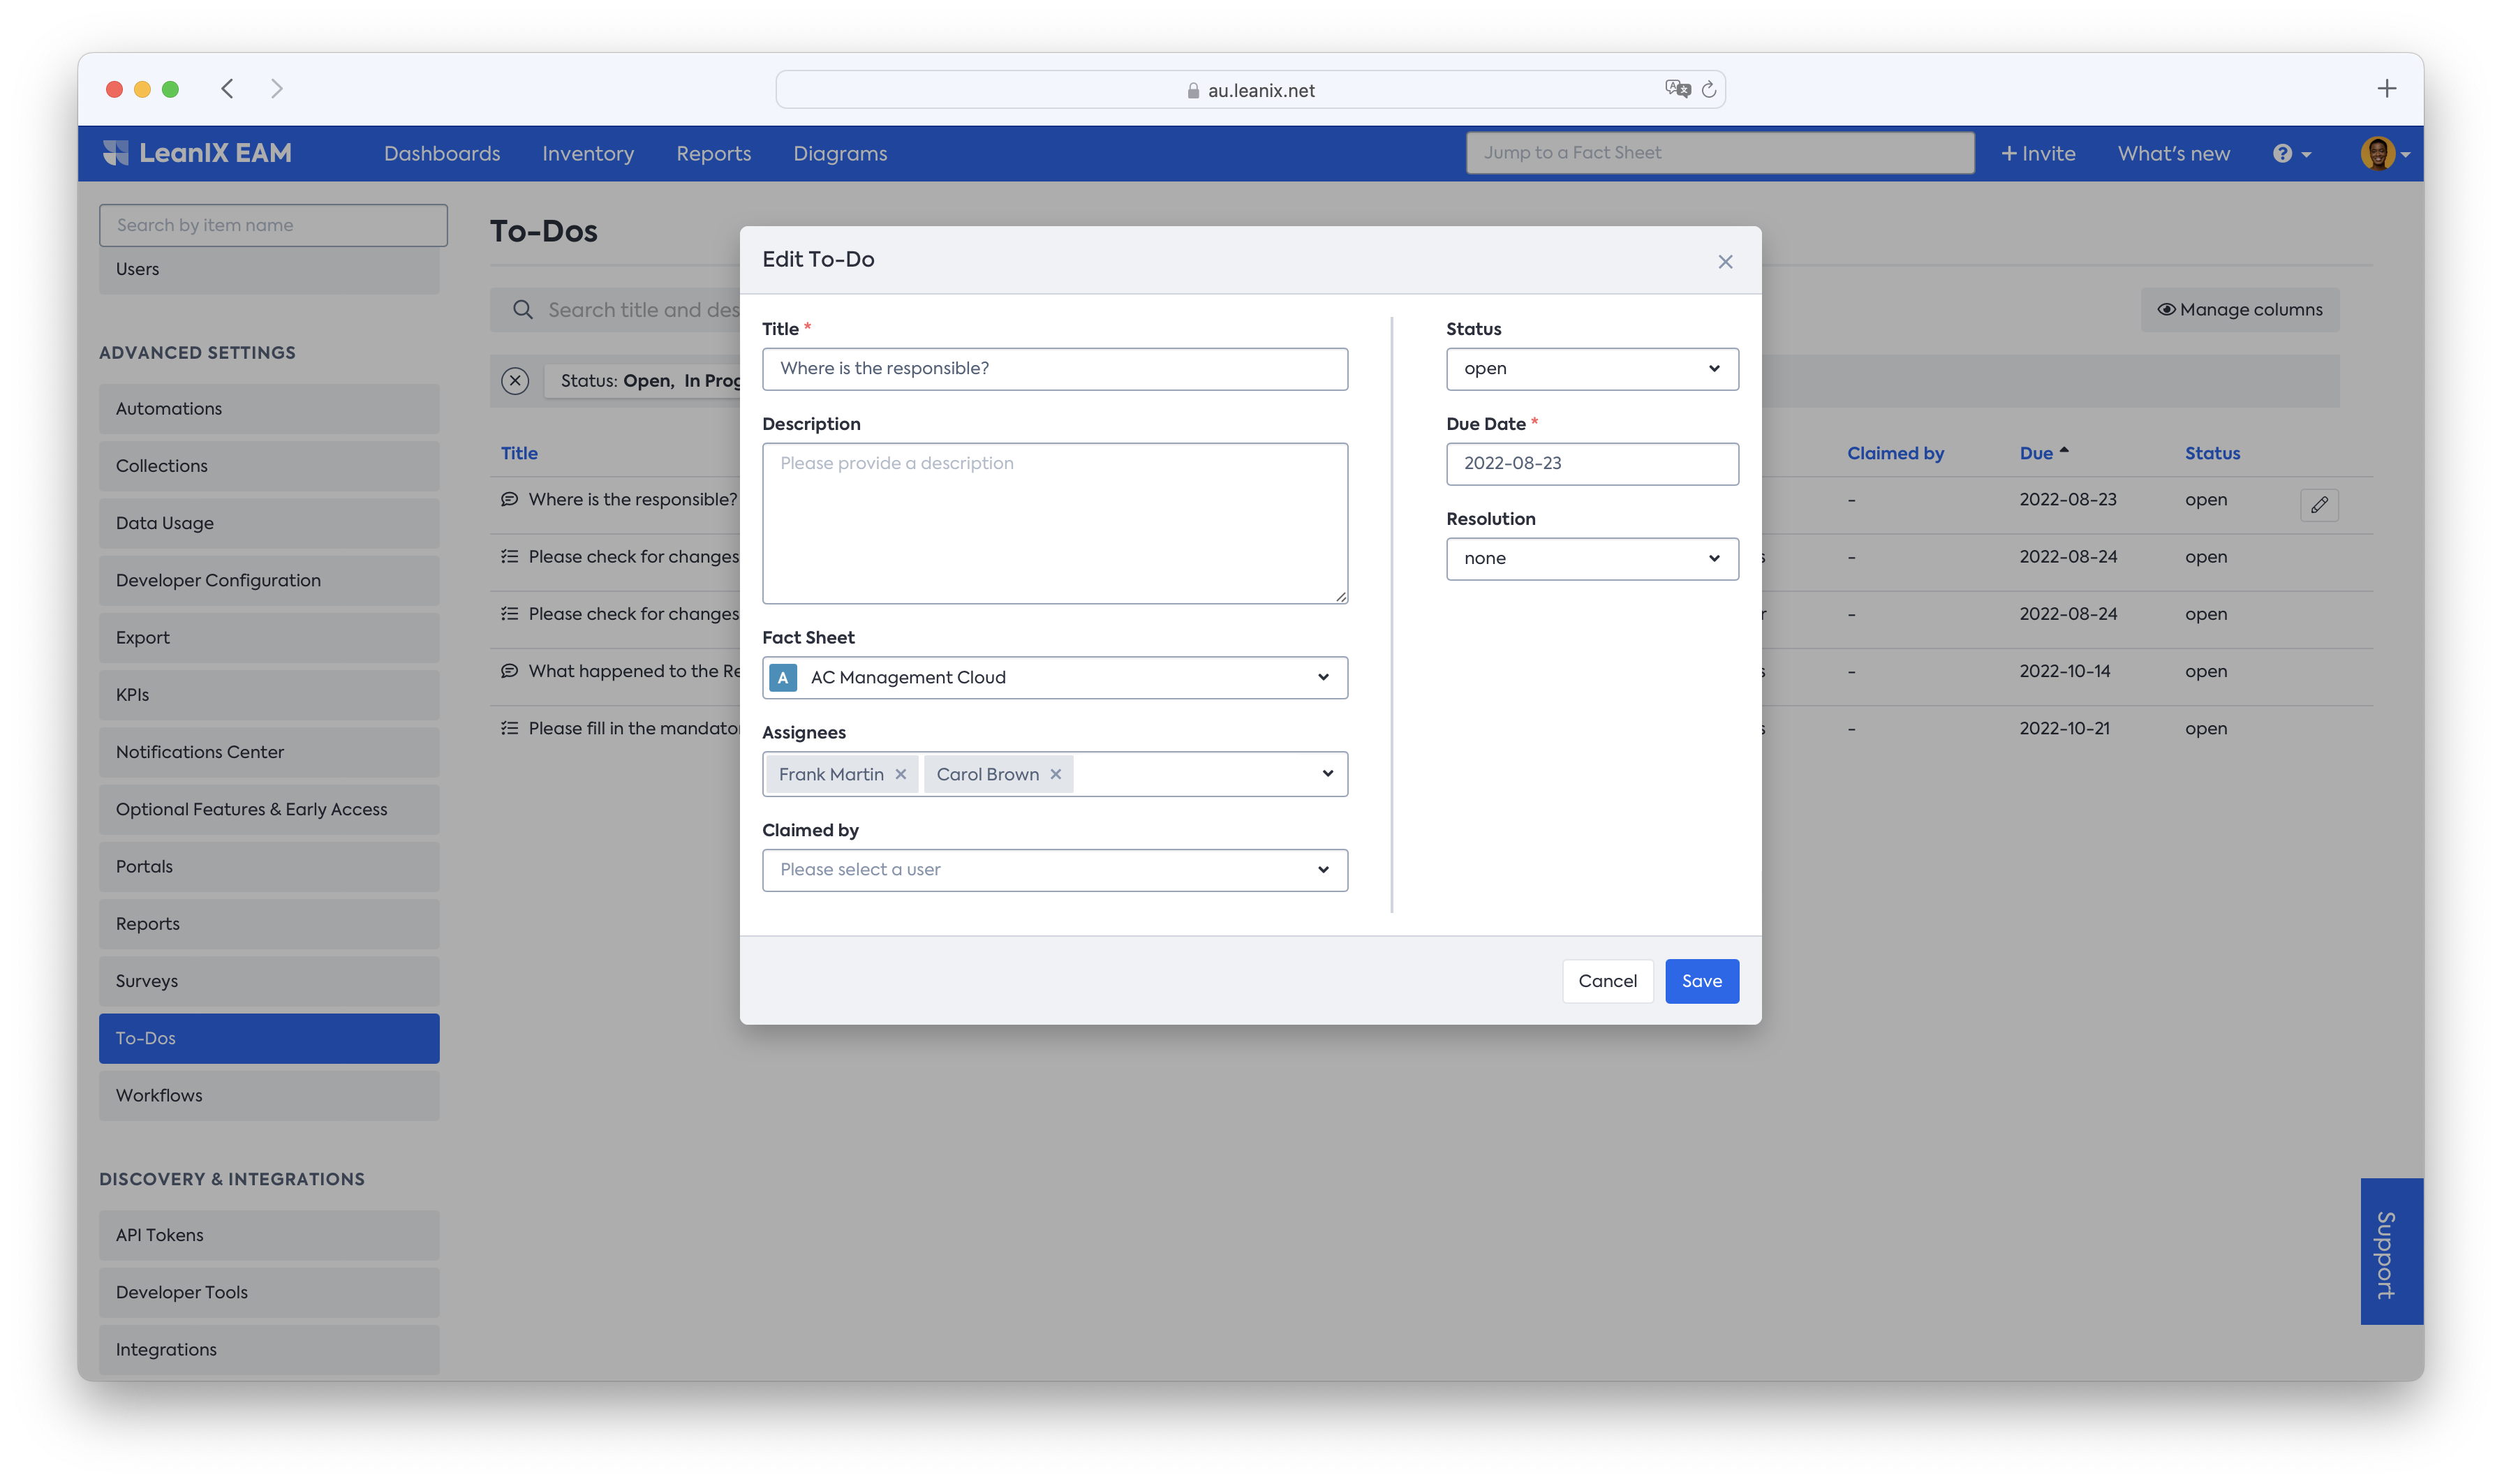The height and width of the screenshot is (1484, 2502).
Task: Click the LeanIX EAM logo
Action: coord(198,153)
